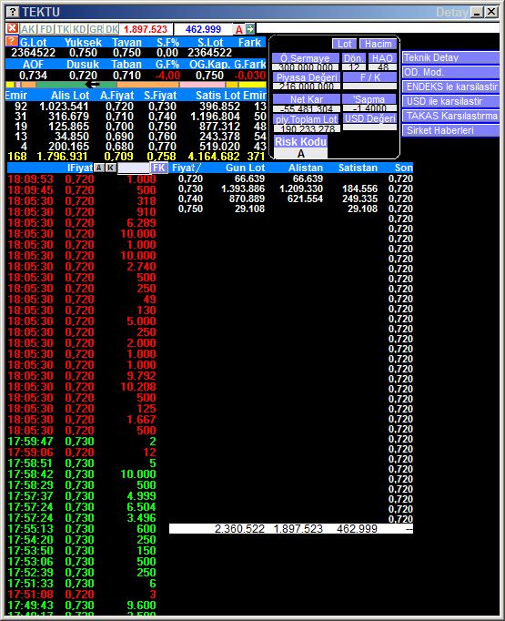Screen dimensions: 505x621
Task: Click the USD ile karsilastir button
Action: coord(450,101)
